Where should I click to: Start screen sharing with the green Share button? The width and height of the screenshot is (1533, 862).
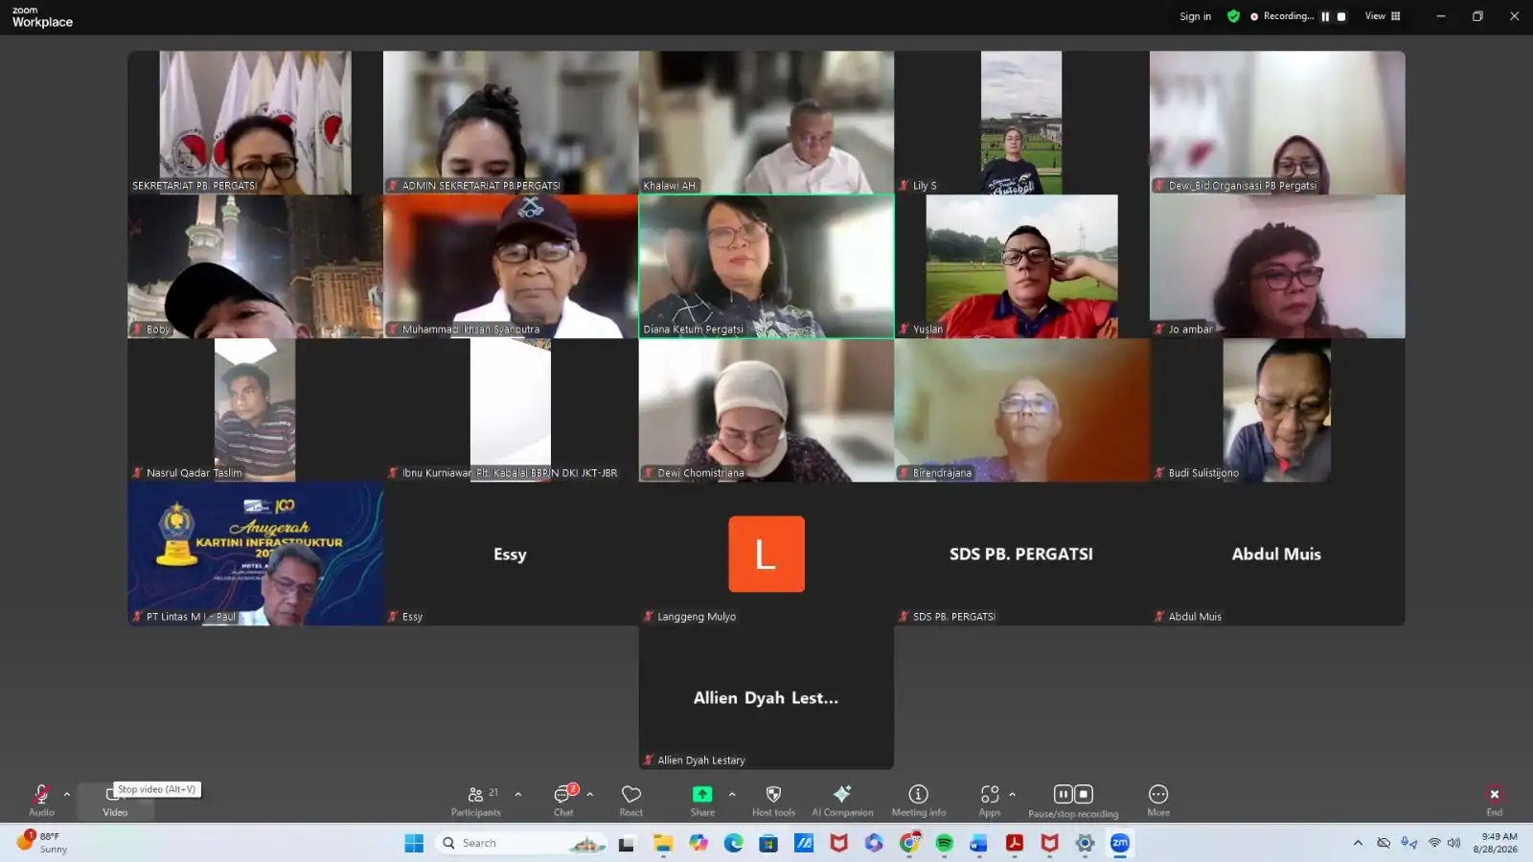(702, 800)
